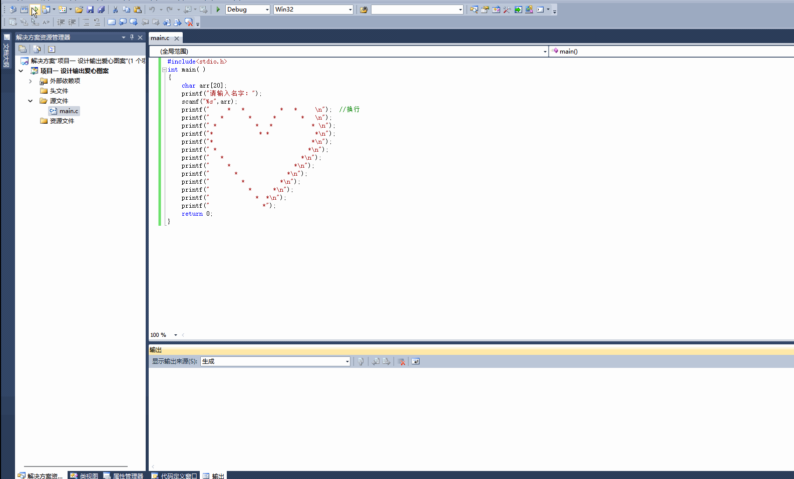Click the Save All stacked disks icon

click(x=101, y=10)
